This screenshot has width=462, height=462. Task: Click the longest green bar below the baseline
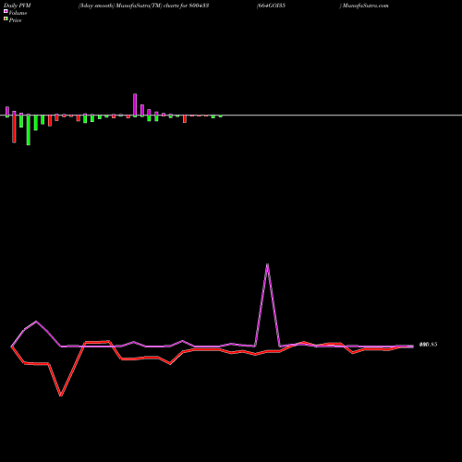(29, 130)
